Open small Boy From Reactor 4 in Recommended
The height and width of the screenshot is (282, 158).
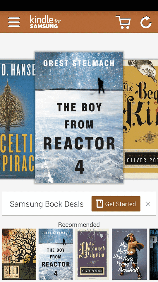(56, 254)
